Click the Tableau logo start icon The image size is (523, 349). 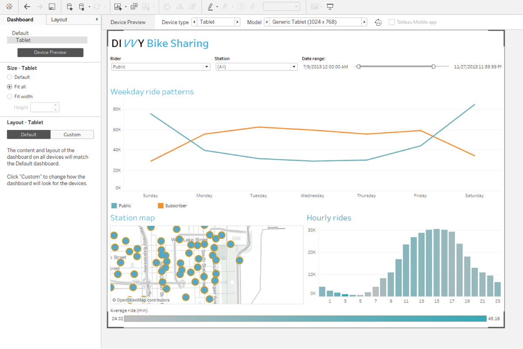pyautogui.click(x=9, y=7)
